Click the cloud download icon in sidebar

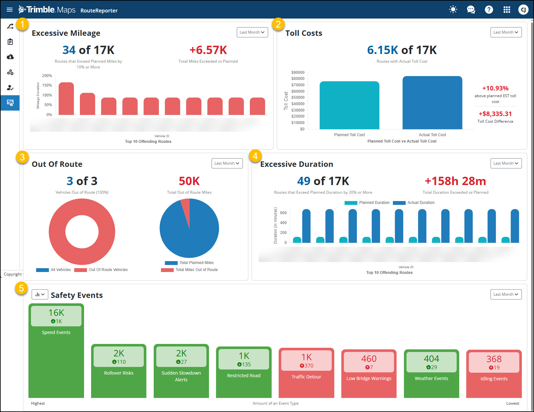pyautogui.click(x=10, y=57)
